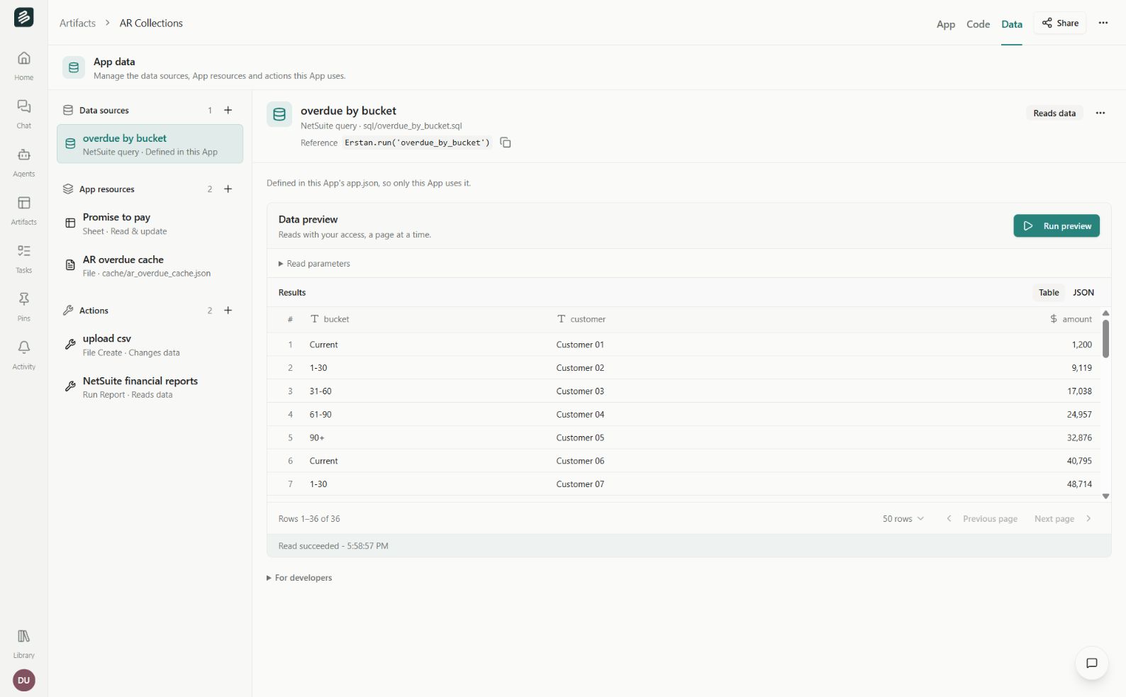This screenshot has width=1126, height=697.
Task: Open more options for overdue by bucket
Action: click(1100, 113)
